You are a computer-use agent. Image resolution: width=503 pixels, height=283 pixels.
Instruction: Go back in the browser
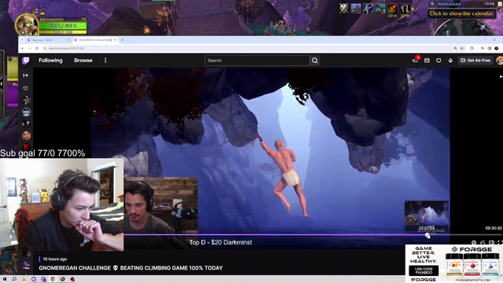click(x=23, y=48)
